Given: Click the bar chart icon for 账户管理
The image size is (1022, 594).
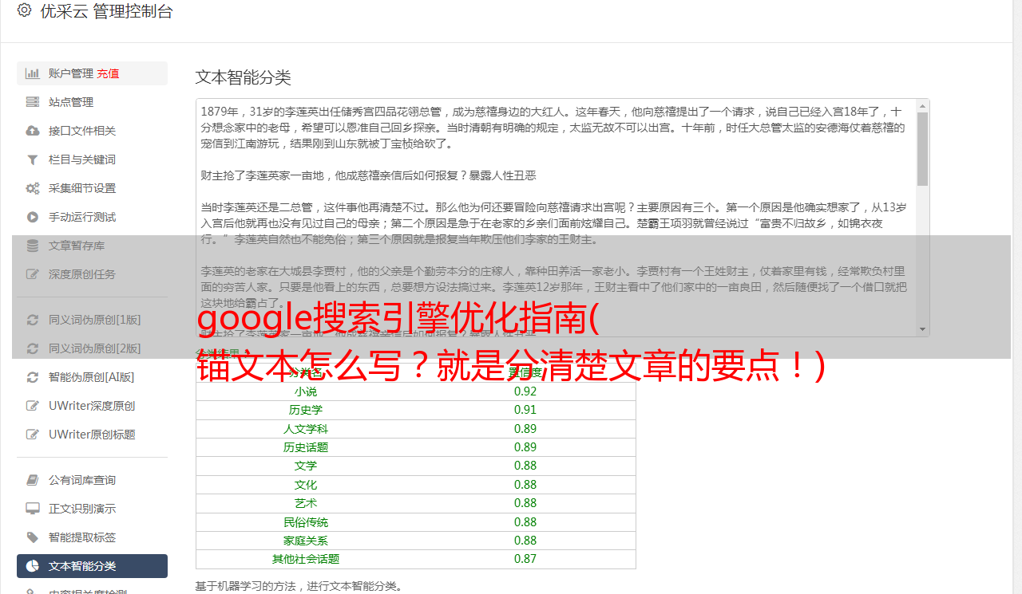Looking at the screenshot, I should click(33, 73).
